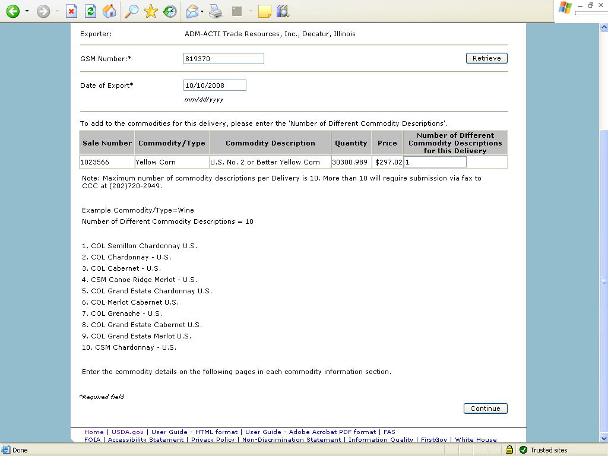Screen dimensions: 608x456
Task: Open the Non-Discrimination Statement link
Action: click(292, 440)
